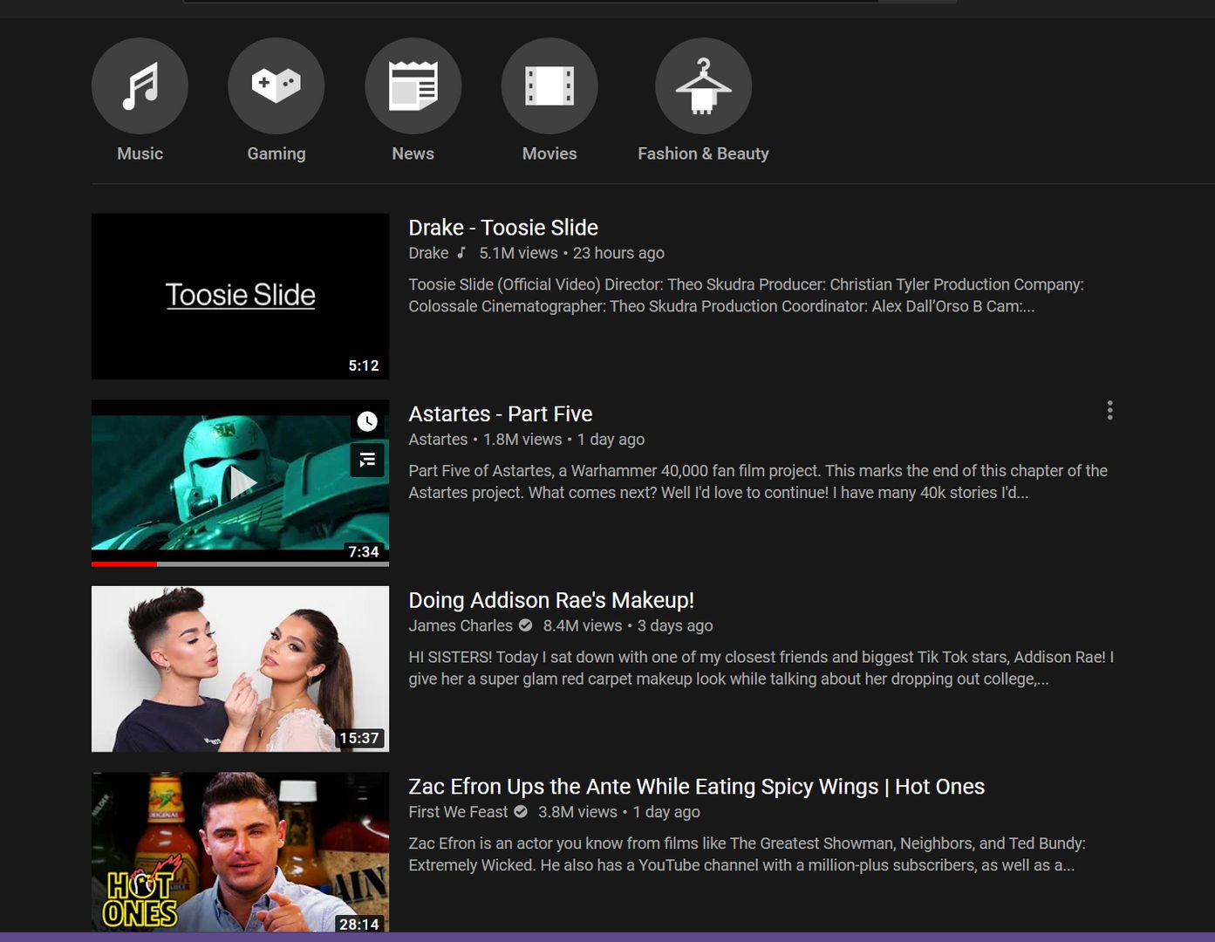Click '8.4M views' under James Charles video
Screen dimensions: 1215x942
pyautogui.click(x=583, y=625)
